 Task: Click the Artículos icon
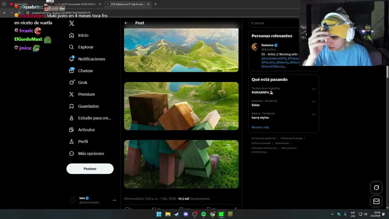71,130
